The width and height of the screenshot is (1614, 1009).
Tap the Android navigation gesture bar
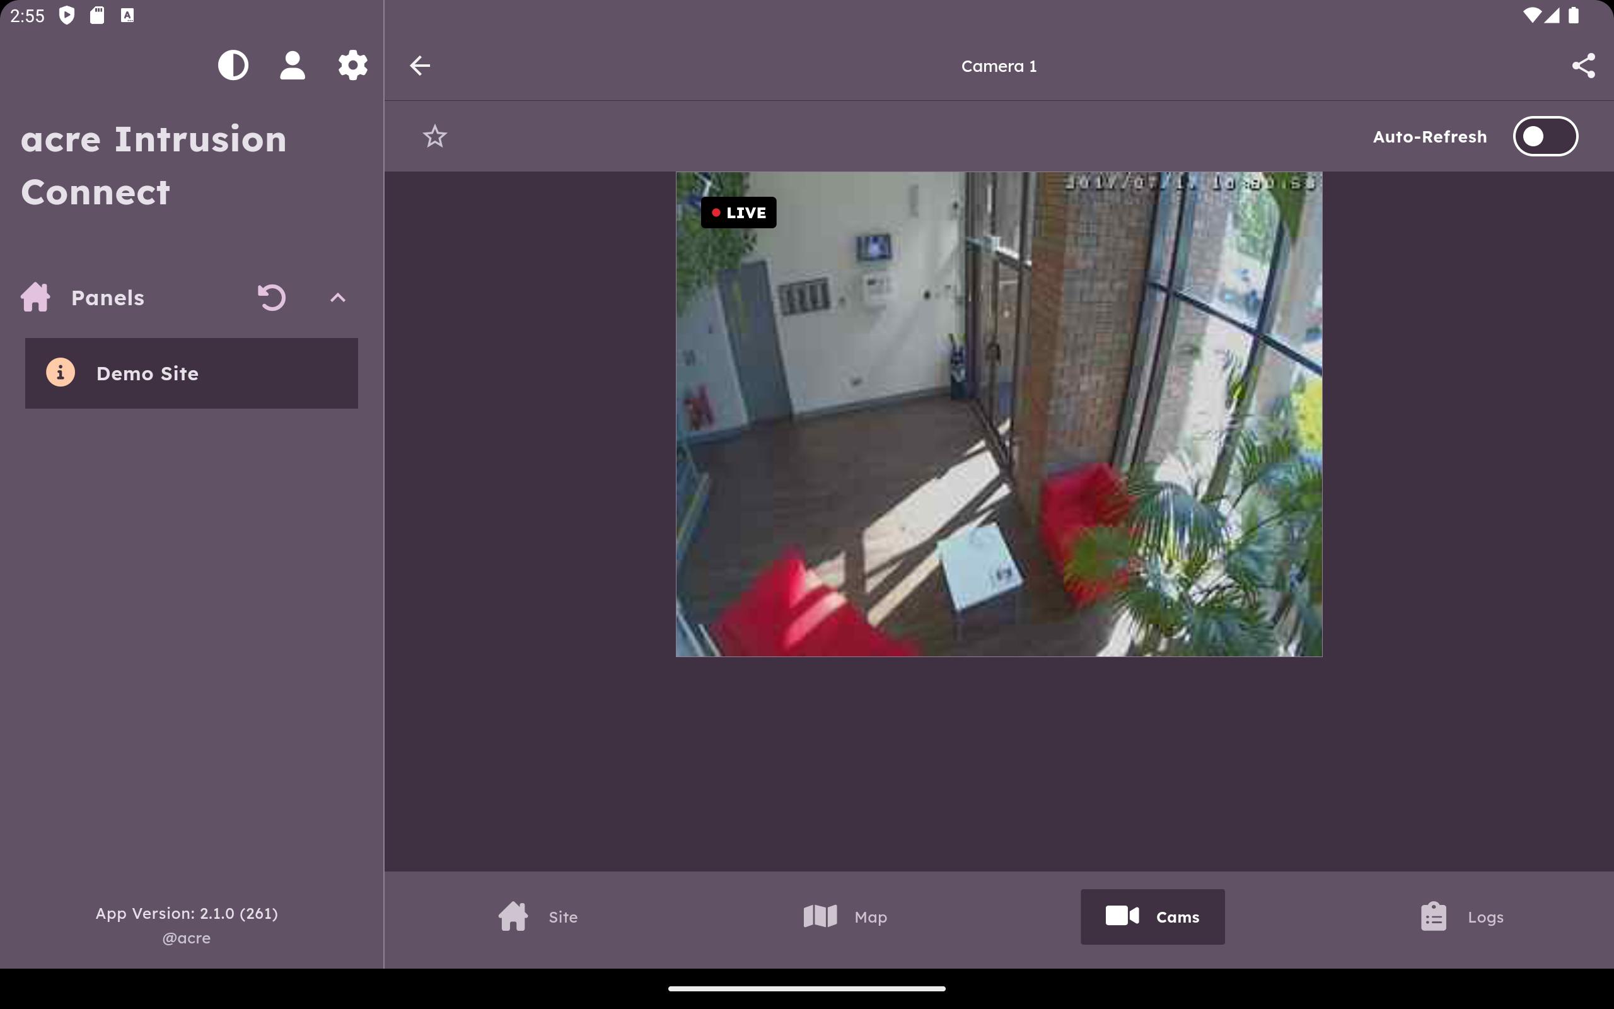click(x=807, y=988)
